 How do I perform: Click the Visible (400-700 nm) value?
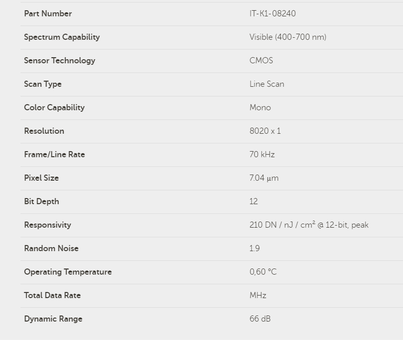point(287,37)
